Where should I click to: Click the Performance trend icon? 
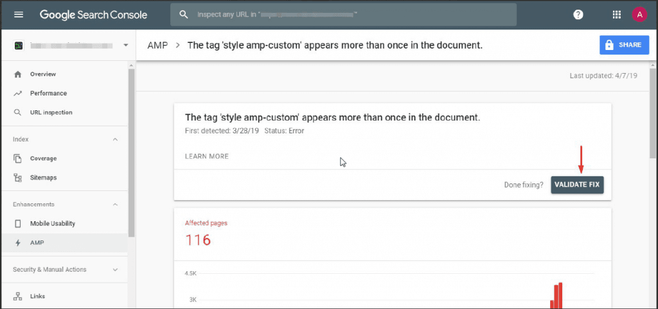[x=17, y=94]
